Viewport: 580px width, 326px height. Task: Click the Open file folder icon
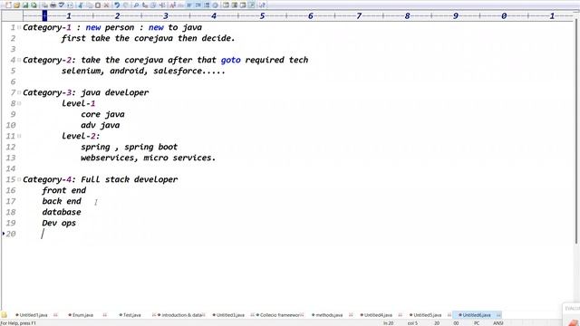pyautogui.click(x=16, y=5)
